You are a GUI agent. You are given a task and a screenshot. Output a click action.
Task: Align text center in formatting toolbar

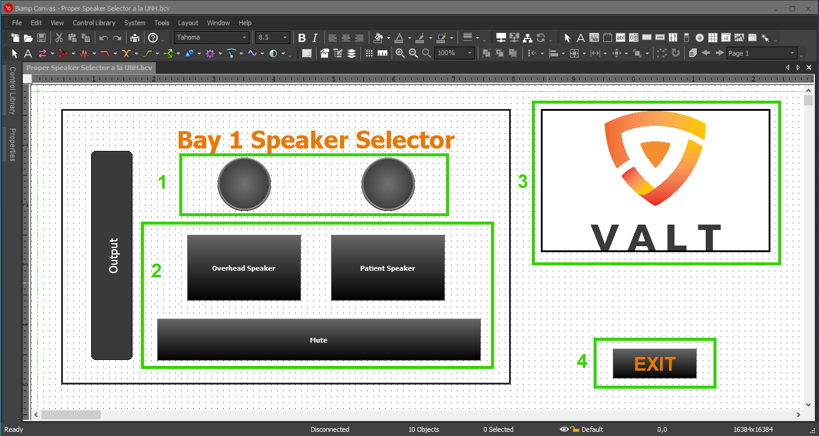pyautogui.click(x=346, y=38)
